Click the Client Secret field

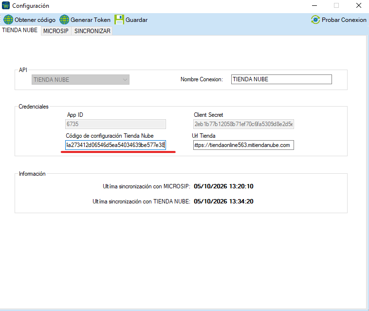pyautogui.click(x=243, y=124)
